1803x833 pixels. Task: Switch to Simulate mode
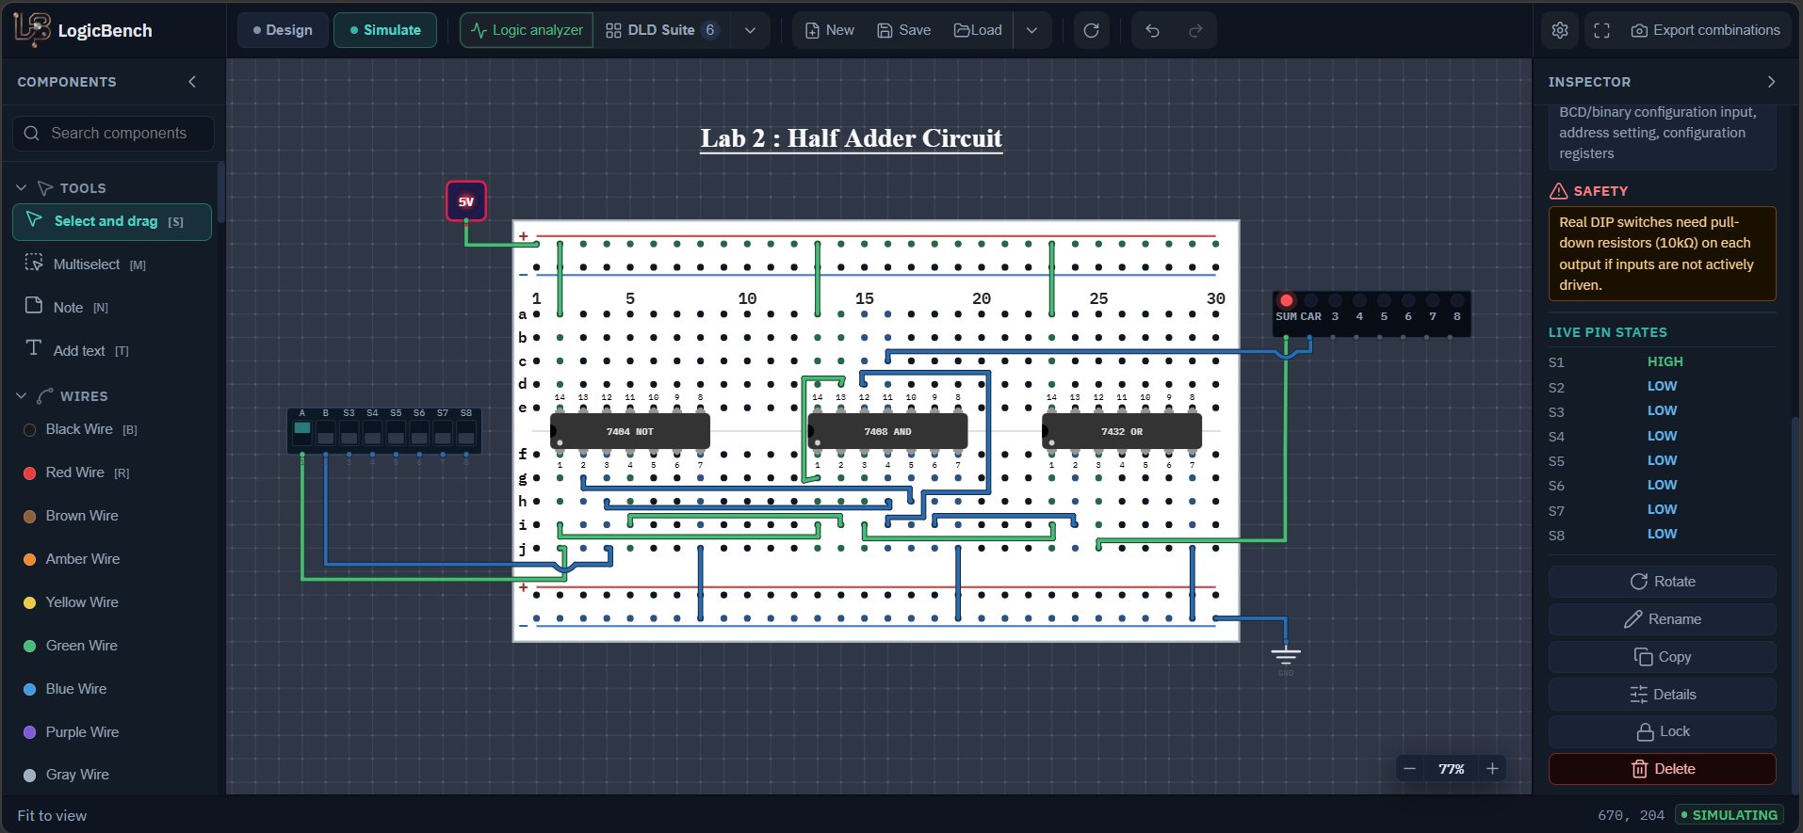point(385,30)
